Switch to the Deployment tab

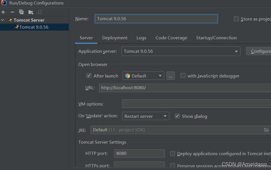tap(115, 38)
